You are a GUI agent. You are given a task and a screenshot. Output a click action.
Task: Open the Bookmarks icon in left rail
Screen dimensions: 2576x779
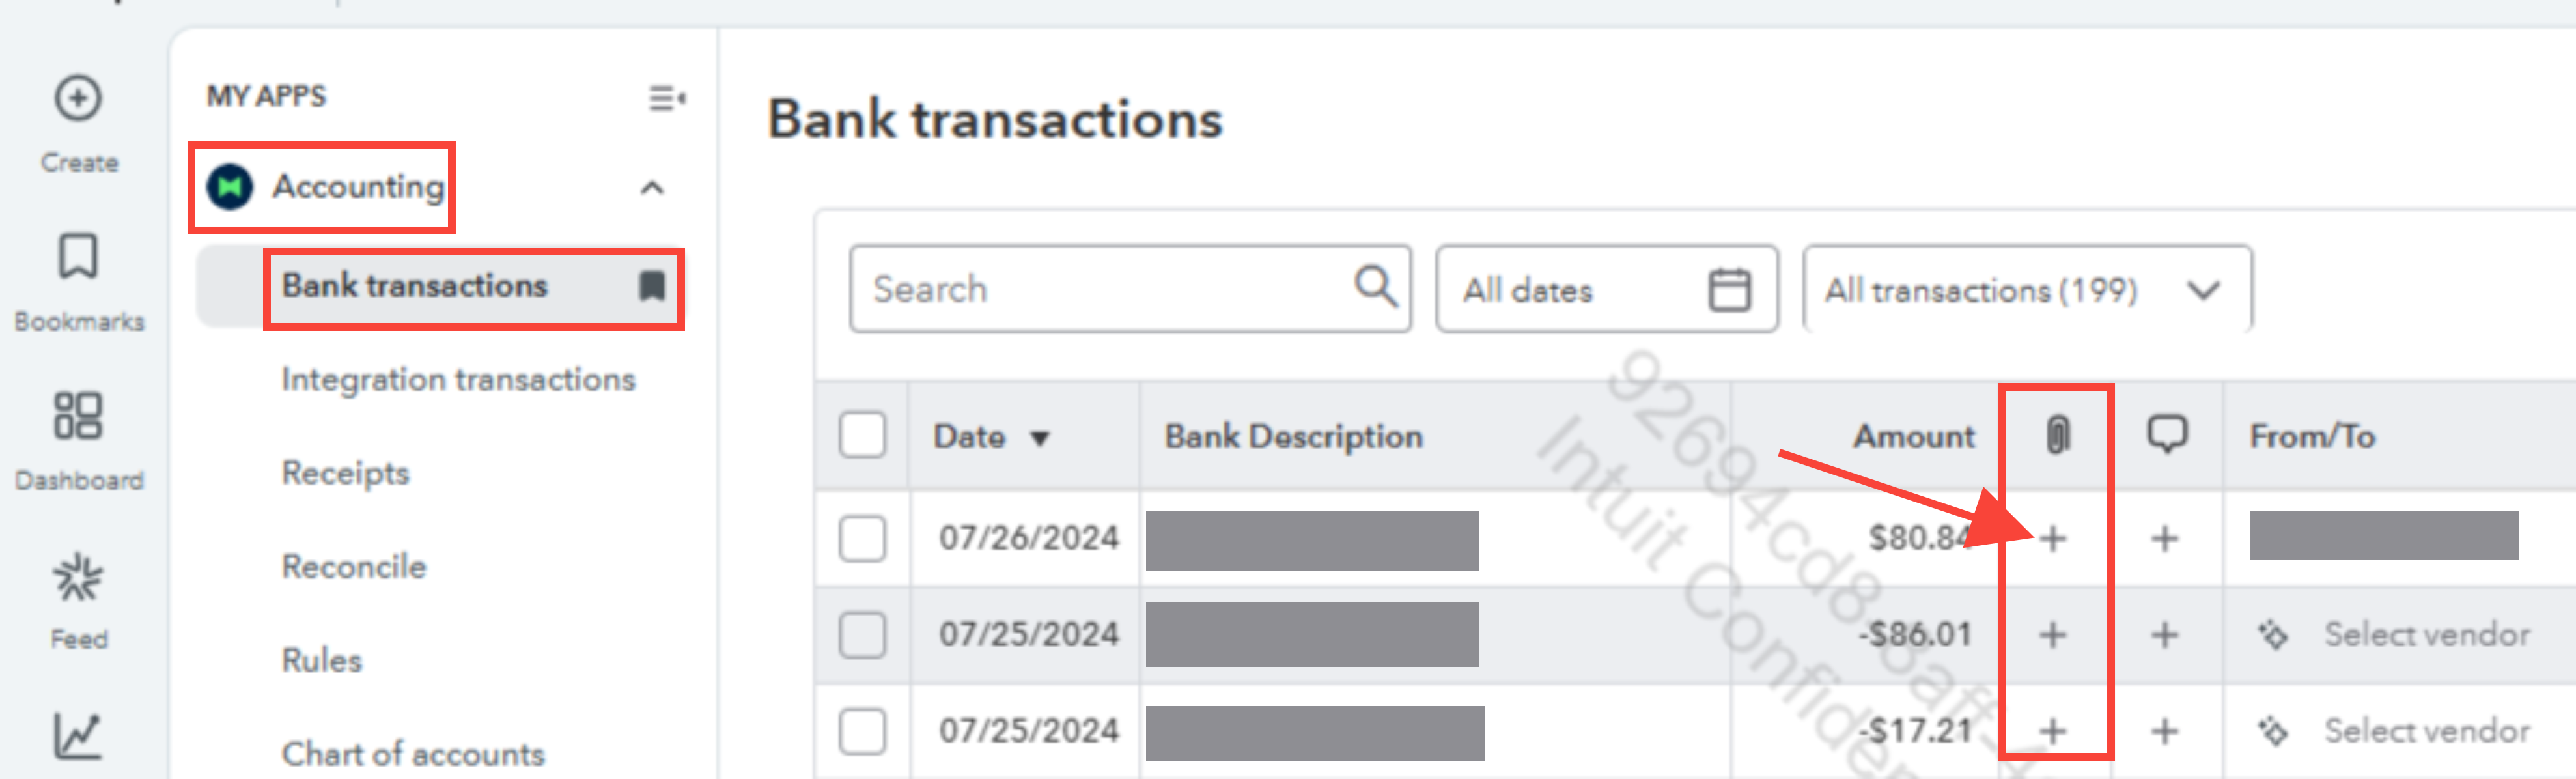pos(78,257)
